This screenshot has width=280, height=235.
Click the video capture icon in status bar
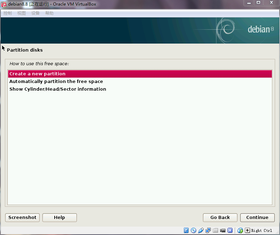pyautogui.click(x=223, y=230)
